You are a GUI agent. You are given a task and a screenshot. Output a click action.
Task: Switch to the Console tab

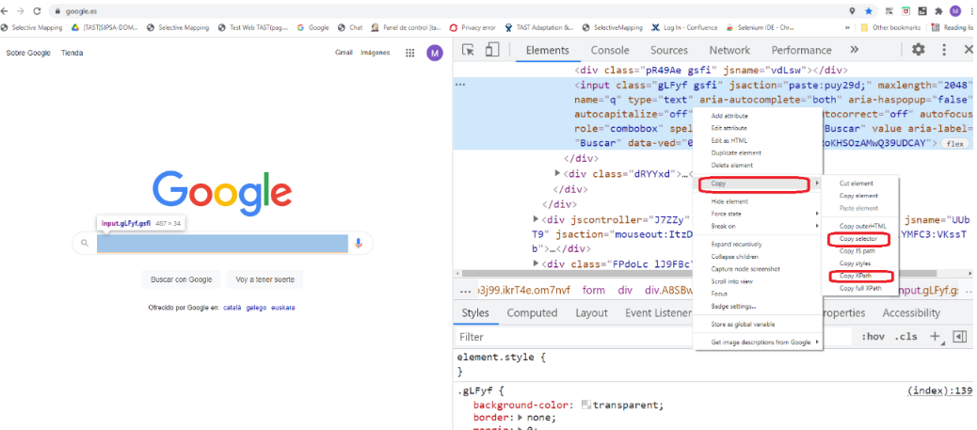[x=610, y=50]
